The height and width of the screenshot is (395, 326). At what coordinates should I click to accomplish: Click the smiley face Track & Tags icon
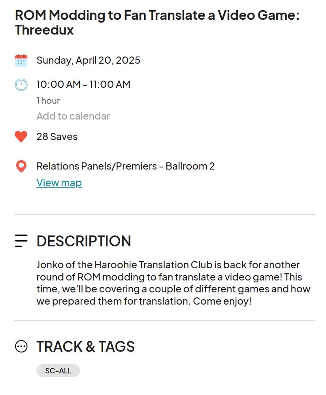(x=21, y=346)
